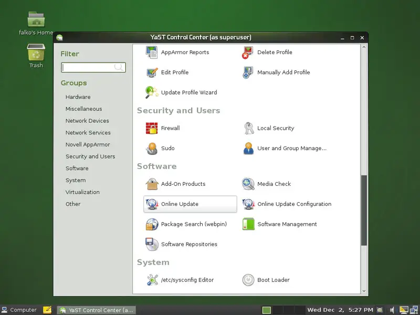Click the green workspace switcher square
Viewport: 420px width, 315px height.
(x=267, y=310)
